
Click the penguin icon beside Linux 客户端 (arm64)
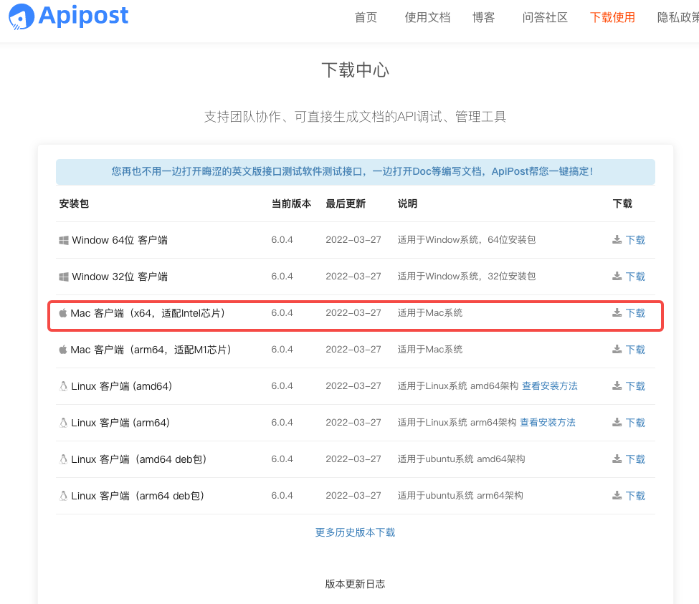pyautogui.click(x=63, y=423)
